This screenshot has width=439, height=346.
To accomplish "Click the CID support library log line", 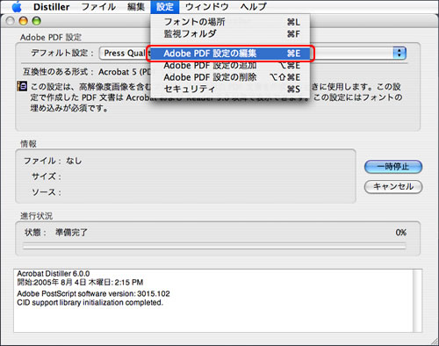I will [x=90, y=302].
